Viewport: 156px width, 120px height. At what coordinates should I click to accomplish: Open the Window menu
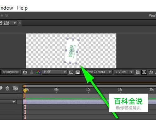click(6, 8)
